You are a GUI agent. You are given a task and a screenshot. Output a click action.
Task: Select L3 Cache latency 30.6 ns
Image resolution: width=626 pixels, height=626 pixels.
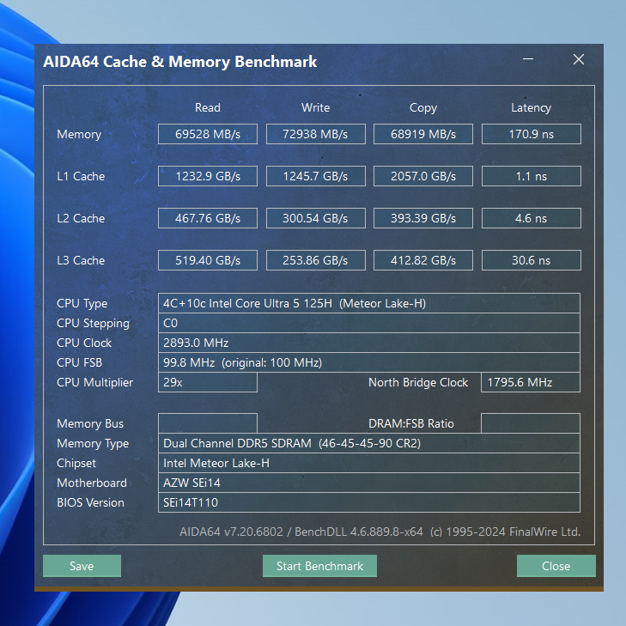(x=532, y=260)
